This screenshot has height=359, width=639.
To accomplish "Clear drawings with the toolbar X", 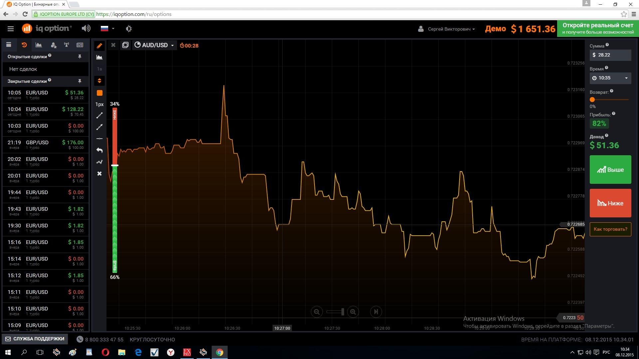I will pyautogui.click(x=99, y=174).
